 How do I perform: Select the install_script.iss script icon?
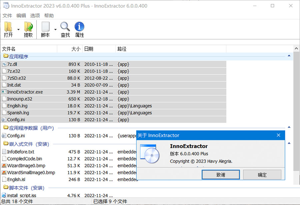[x=5, y=195]
